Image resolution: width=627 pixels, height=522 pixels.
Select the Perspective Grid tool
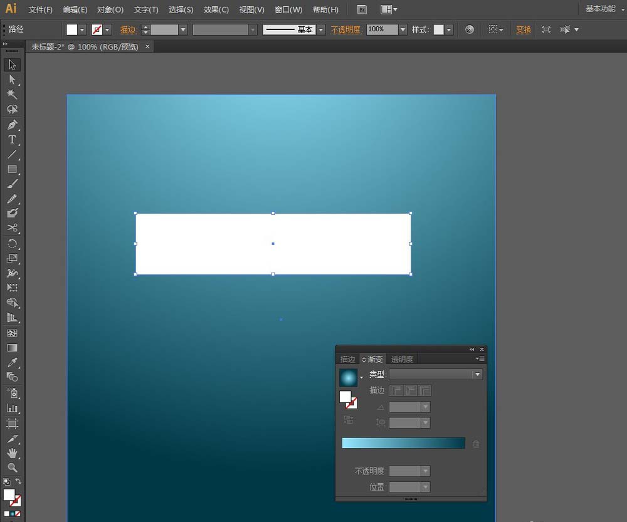[12, 318]
